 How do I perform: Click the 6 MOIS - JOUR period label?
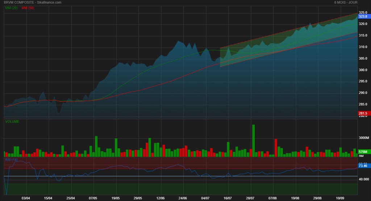point(346,3)
